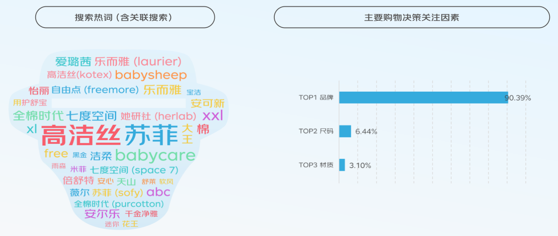Click 乐而雅 (laurier) keyword
558x236 pixels.
click(x=138, y=62)
